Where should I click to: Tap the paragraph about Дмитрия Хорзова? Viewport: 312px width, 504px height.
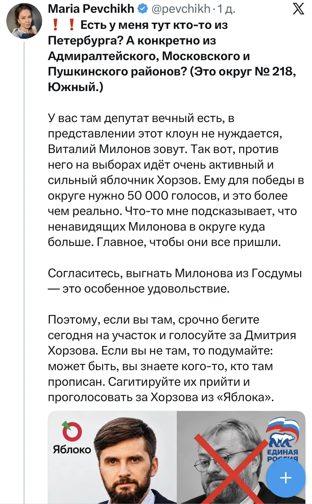[x=172, y=358]
